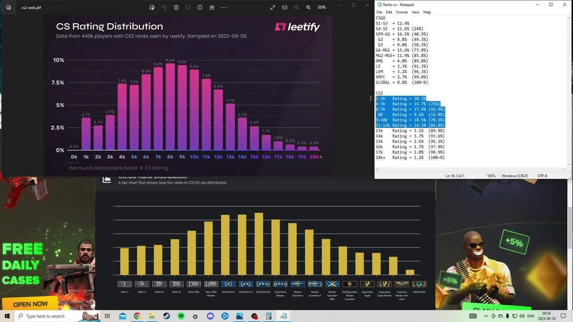Open Calculator from taskbar
Screen dimensions: 573x322
(269, 316)
